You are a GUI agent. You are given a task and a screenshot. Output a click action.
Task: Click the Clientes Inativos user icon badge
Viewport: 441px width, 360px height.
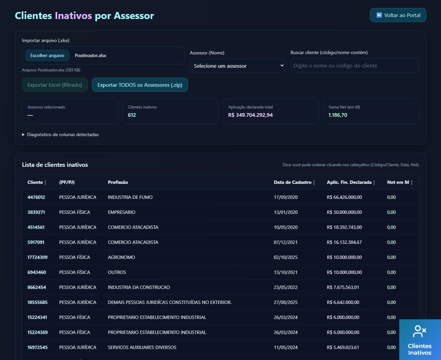[x=420, y=331]
